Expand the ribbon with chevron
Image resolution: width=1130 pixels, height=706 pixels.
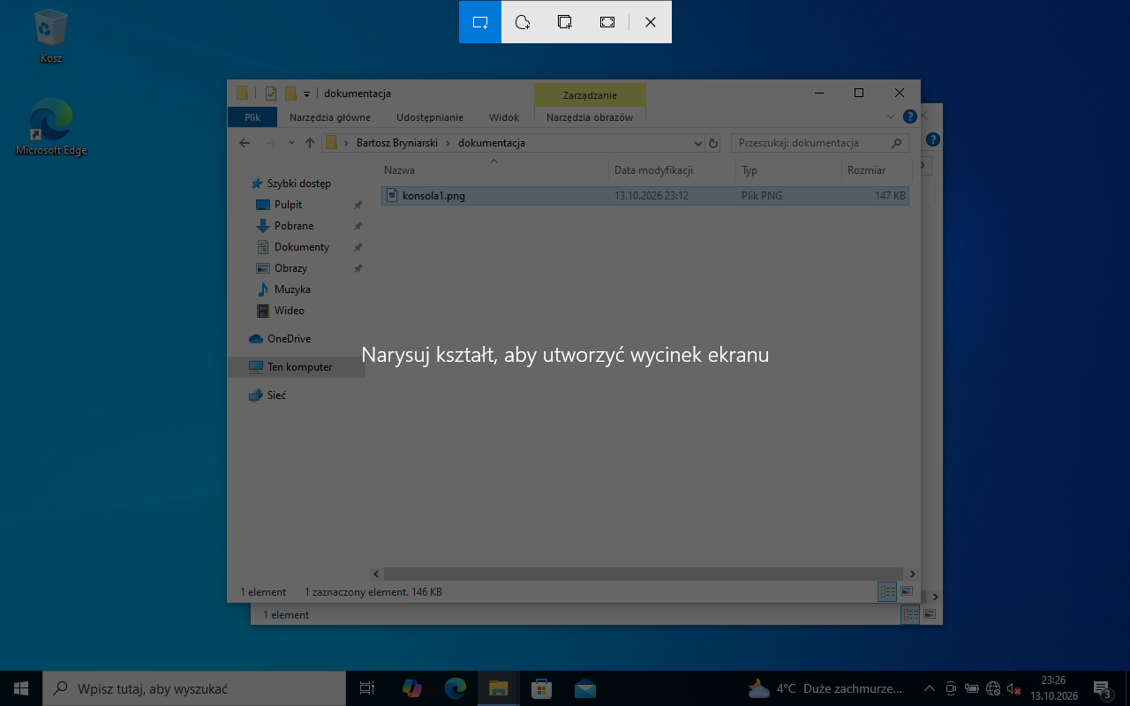(890, 116)
